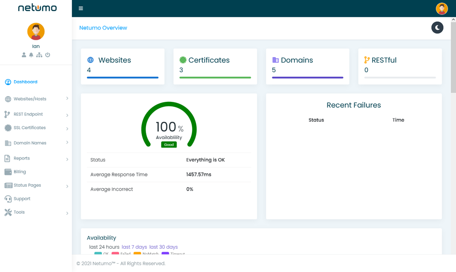Click the Status Pages list icon
Screen dimensions: 456x272
pos(8,185)
